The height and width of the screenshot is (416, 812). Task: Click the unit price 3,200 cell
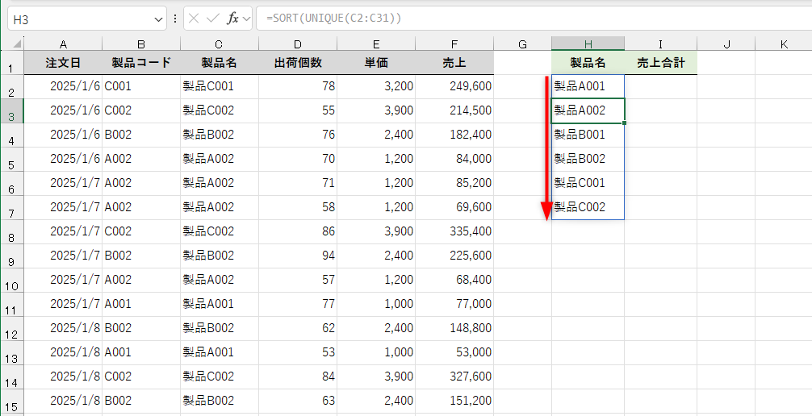[x=376, y=86]
